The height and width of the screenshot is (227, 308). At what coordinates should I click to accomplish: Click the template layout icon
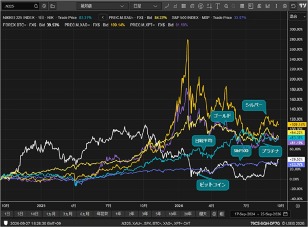(251, 6)
